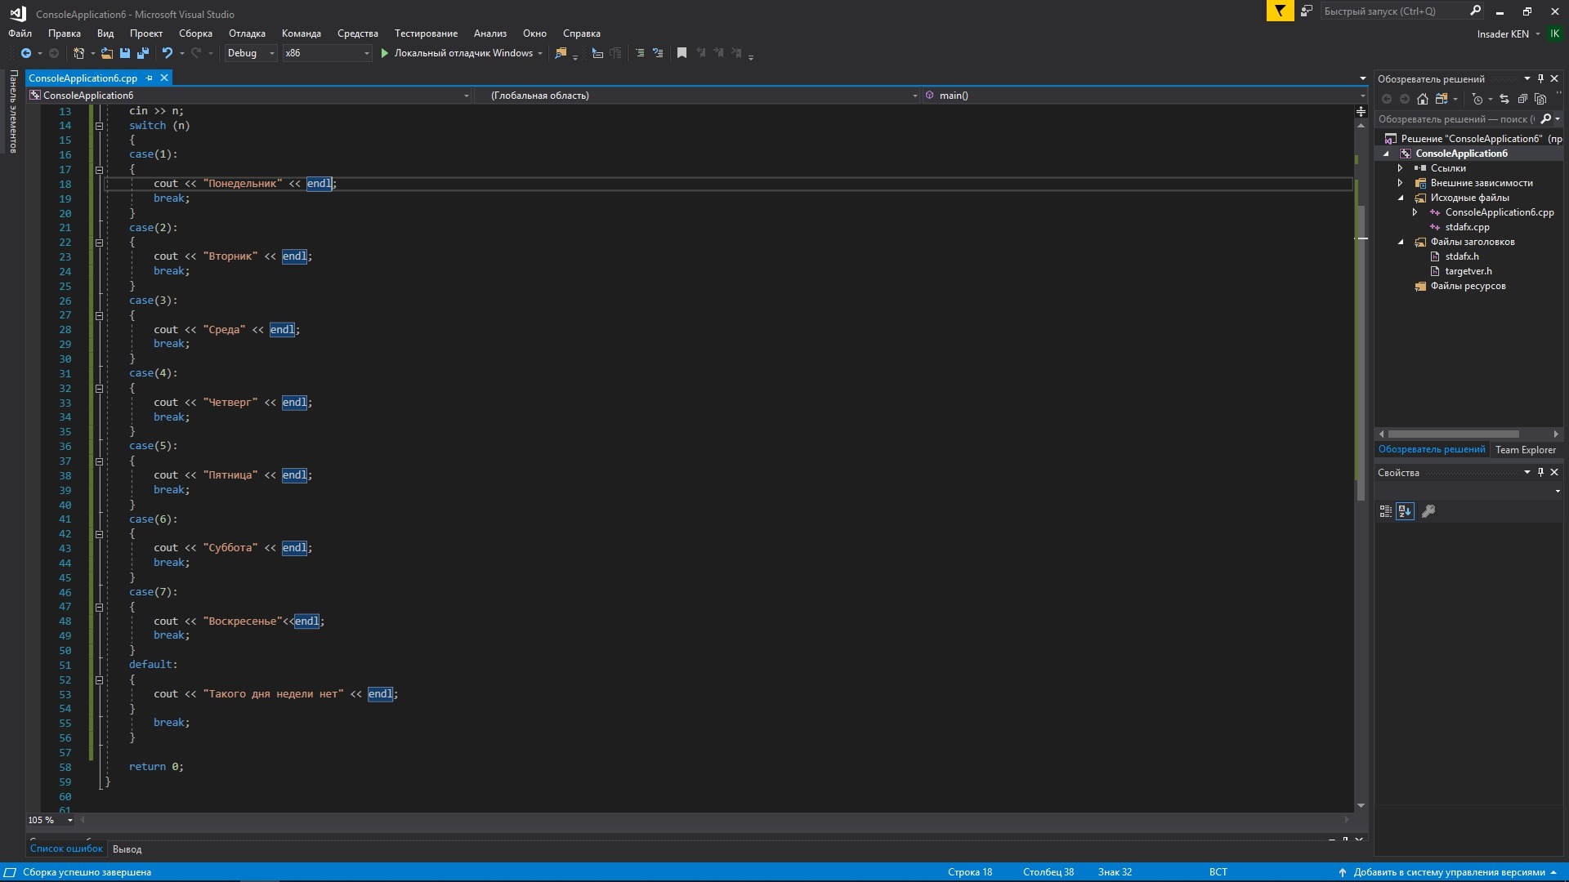
Task: Click the Home icon in Solution Explorer
Action: (1423, 99)
